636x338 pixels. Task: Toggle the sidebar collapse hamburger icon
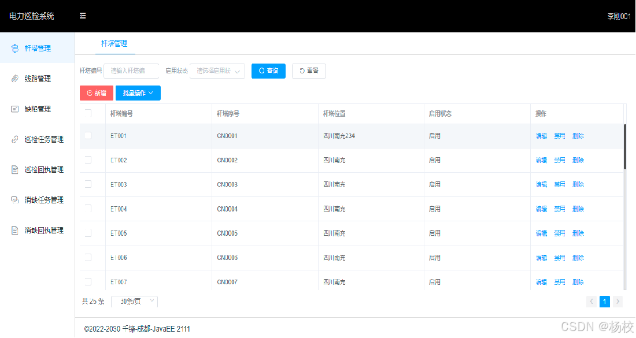tap(83, 16)
